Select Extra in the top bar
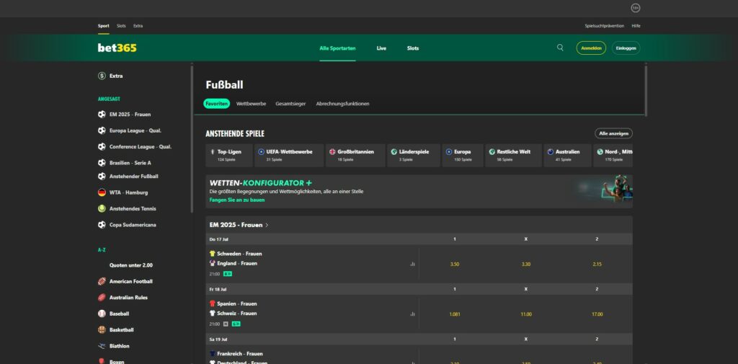The width and height of the screenshot is (738, 364). 138,26
